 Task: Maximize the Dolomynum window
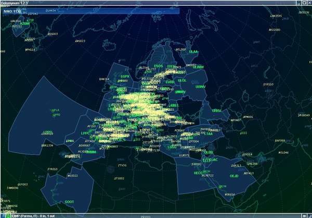[304, 3]
